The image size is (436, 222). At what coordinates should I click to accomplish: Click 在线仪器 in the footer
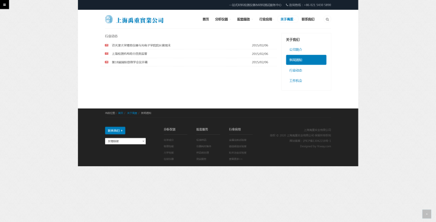pyautogui.click(x=169, y=159)
